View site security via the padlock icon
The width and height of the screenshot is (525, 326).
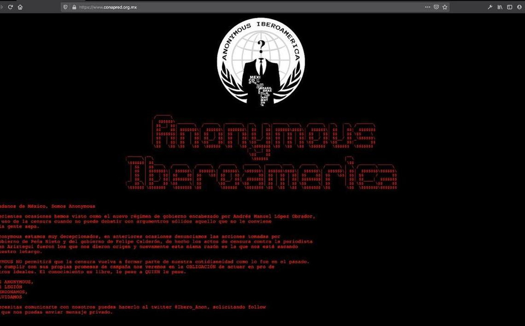click(x=74, y=7)
